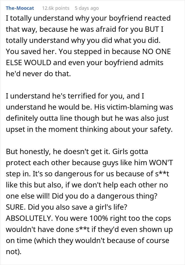Viewport: 185px width, 265px height.
Task: Click the final word 'not).' of comment
Action: point(14,252)
